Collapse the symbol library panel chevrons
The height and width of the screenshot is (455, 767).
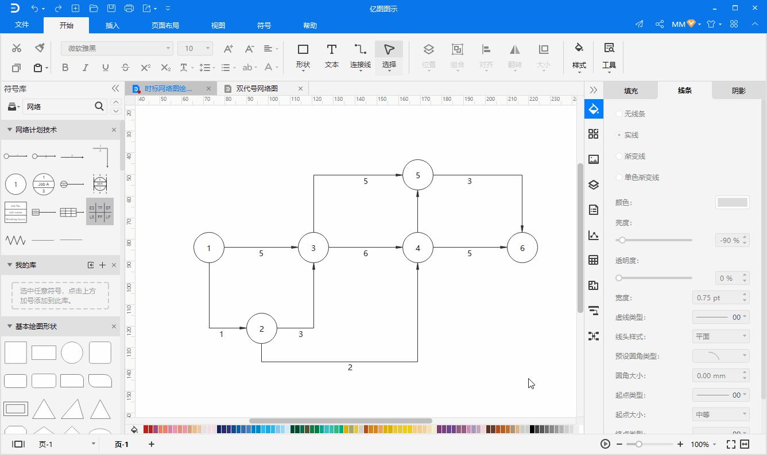(115, 88)
